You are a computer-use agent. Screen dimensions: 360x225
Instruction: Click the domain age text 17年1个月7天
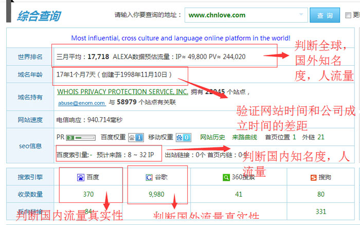tap(76, 74)
